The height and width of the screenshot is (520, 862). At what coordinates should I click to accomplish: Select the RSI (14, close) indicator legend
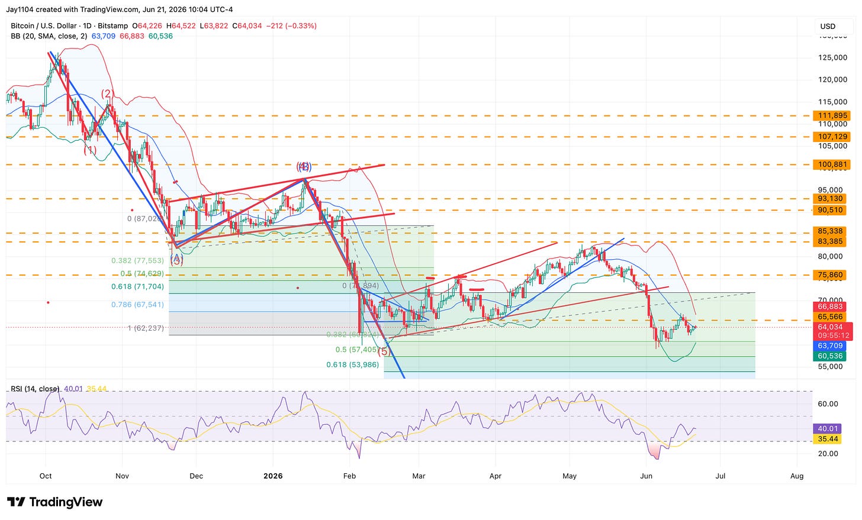click(35, 389)
